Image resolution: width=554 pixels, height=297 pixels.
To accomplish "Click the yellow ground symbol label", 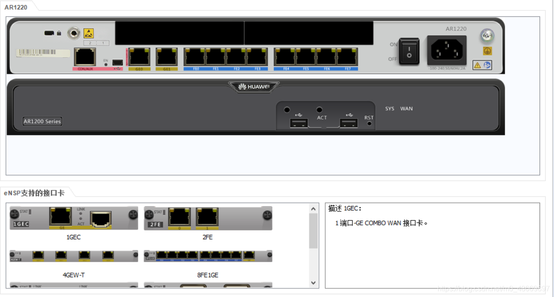I will (x=487, y=51).
